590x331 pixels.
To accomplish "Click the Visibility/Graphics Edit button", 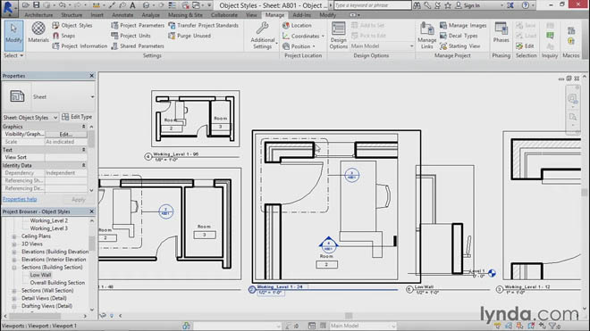I will point(66,134).
